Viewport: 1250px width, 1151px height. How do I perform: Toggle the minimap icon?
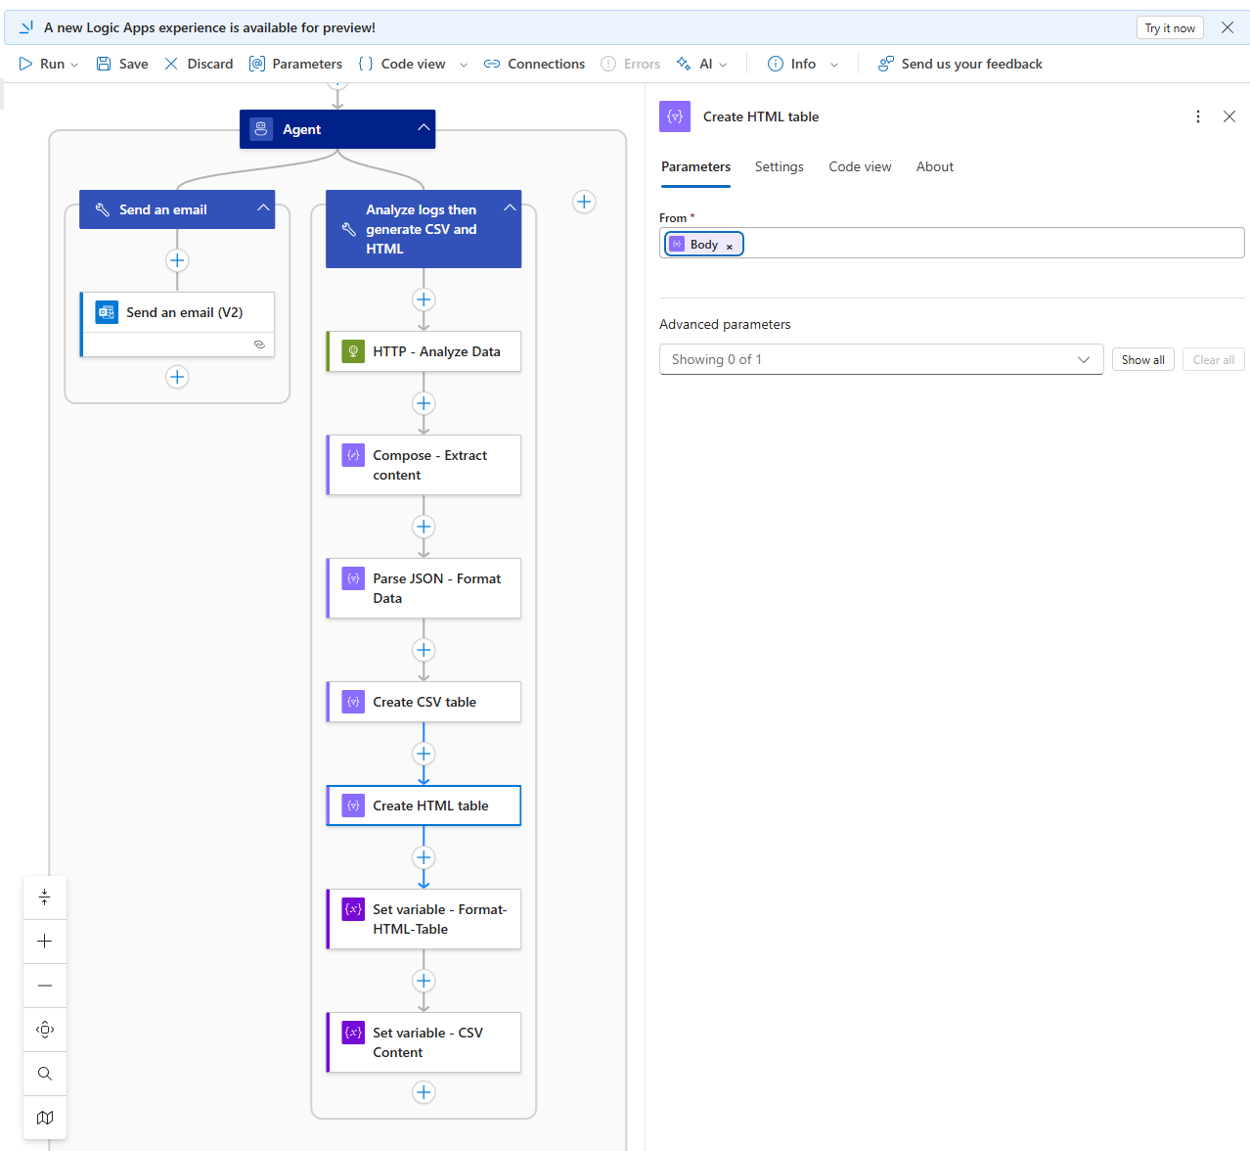[x=45, y=1118]
